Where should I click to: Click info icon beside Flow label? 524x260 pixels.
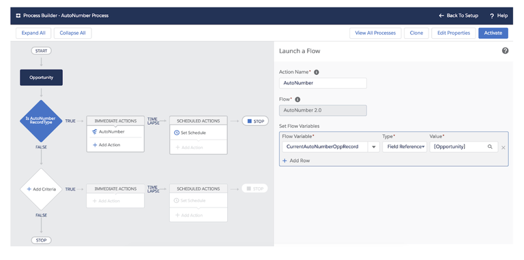[x=297, y=99]
